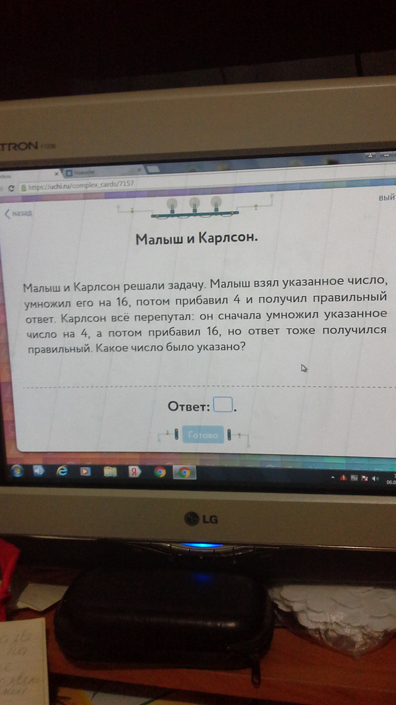
Task: Click the logout link at top right
Action: pos(387,199)
